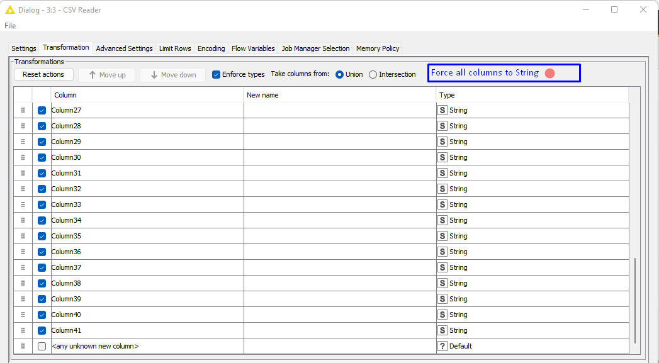Click the drag handle icon for Column41

coord(23,330)
